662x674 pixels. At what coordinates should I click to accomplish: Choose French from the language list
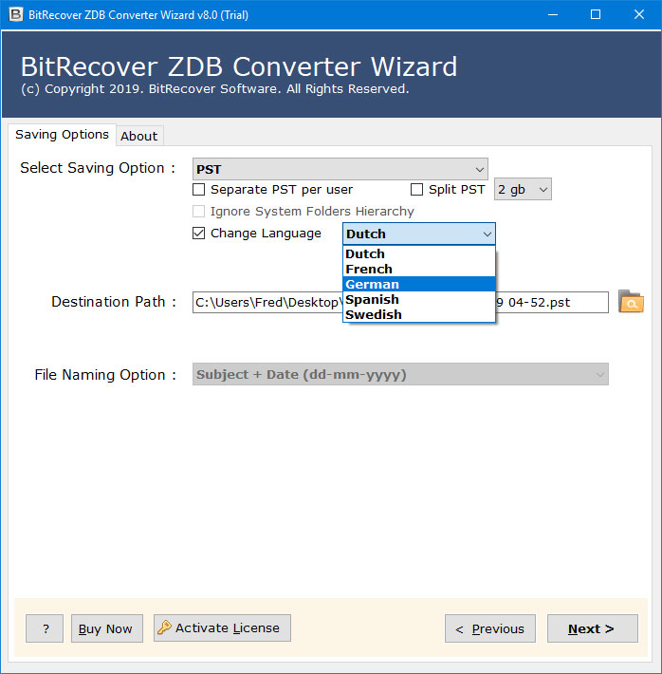(x=419, y=269)
